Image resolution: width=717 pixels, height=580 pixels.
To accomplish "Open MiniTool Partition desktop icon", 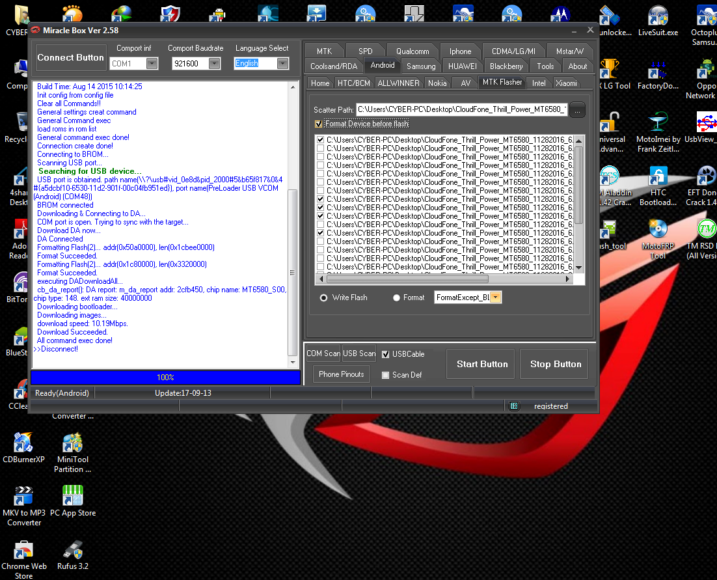I will (72, 452).
